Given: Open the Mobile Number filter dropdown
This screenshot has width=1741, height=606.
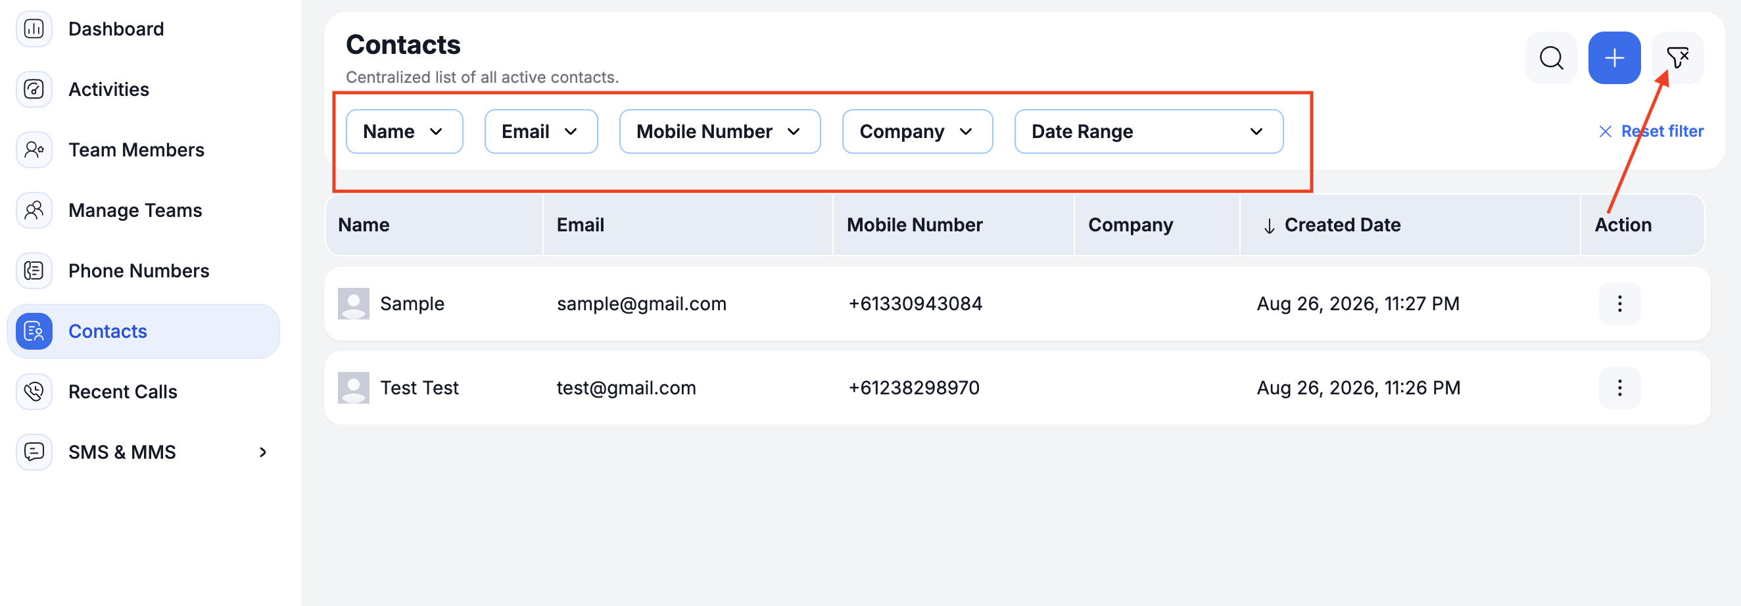Looking at the screenshot, I should [x=720, y=131].
